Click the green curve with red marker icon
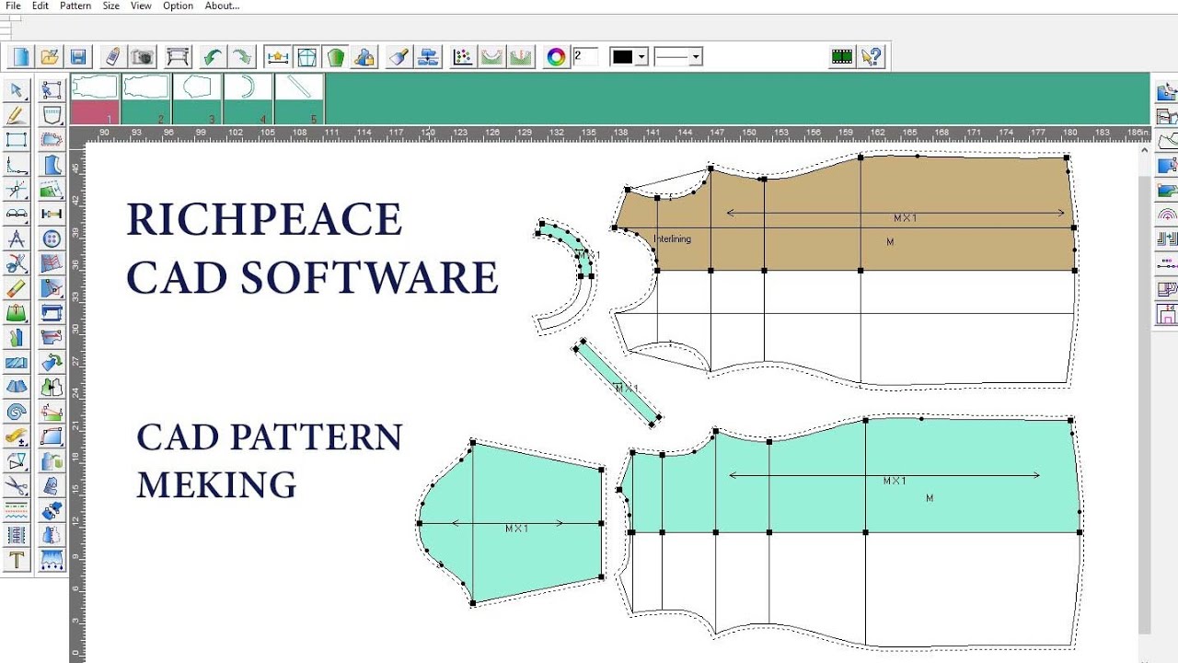The height and width of the screenshot is (663, 1178). click(521, 57)
